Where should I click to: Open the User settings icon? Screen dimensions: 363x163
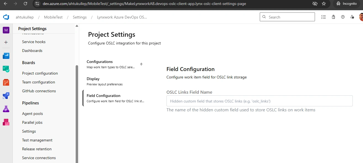tap(352, 17)
